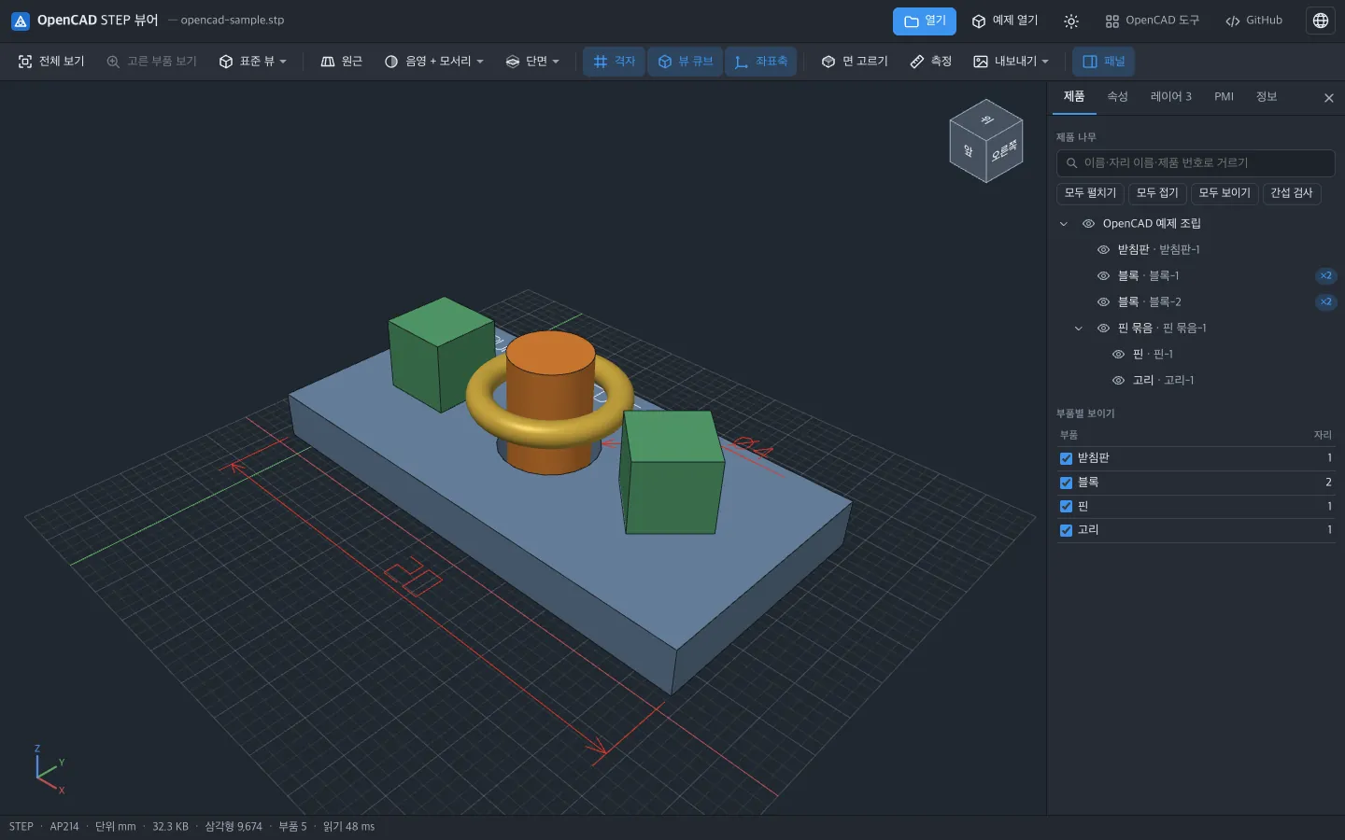
Task: Uncheck the 블록 part checkbox
Action: (1066, 483)
